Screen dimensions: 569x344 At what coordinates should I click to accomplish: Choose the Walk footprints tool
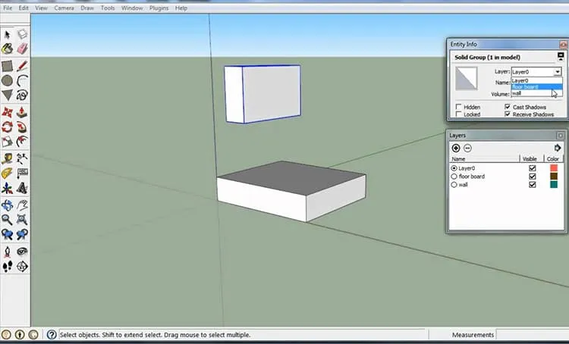(x=8, y=267)
